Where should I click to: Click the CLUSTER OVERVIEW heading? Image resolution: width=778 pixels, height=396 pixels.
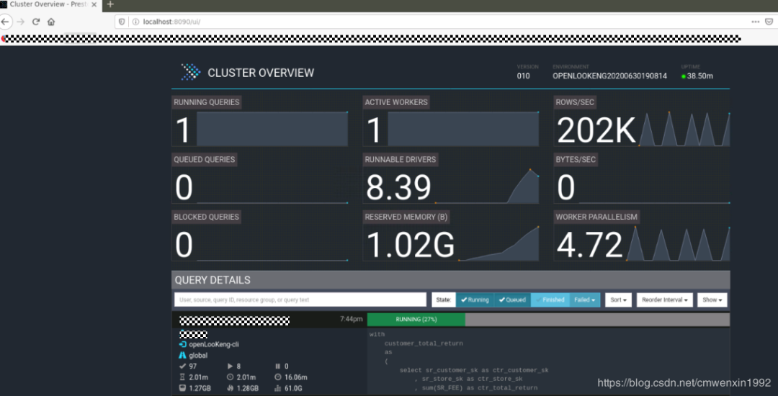pyautogui.click(x=261, y=73)
